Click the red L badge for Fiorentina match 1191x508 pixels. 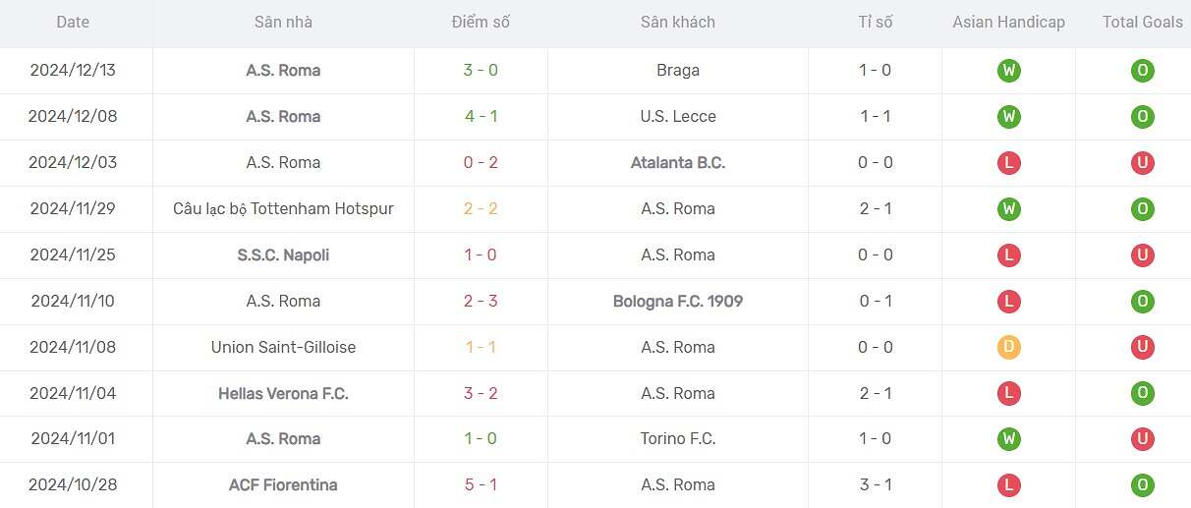[x=1008, y=485]
